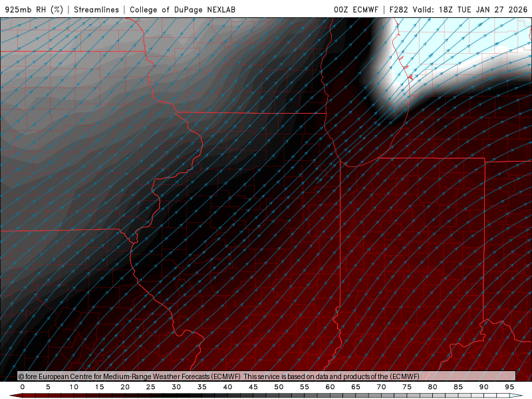Click the colorbar label '95'
This screenshot has width=532, height=399.
pos(509,387)
